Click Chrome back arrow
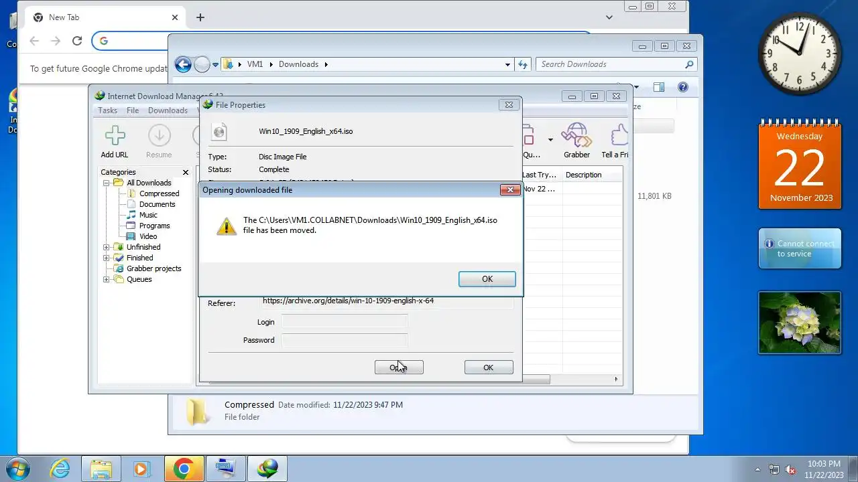The width and height of the screenshot is (858, 482). coord(34,41)
